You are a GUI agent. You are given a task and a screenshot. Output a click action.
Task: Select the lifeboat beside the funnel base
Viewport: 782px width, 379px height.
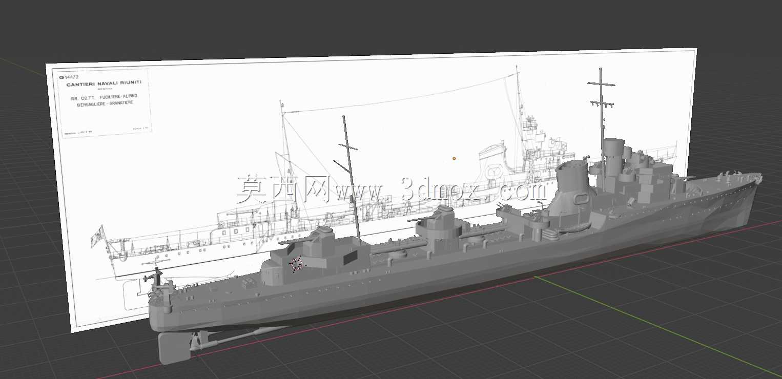click(x=575, y=228)
